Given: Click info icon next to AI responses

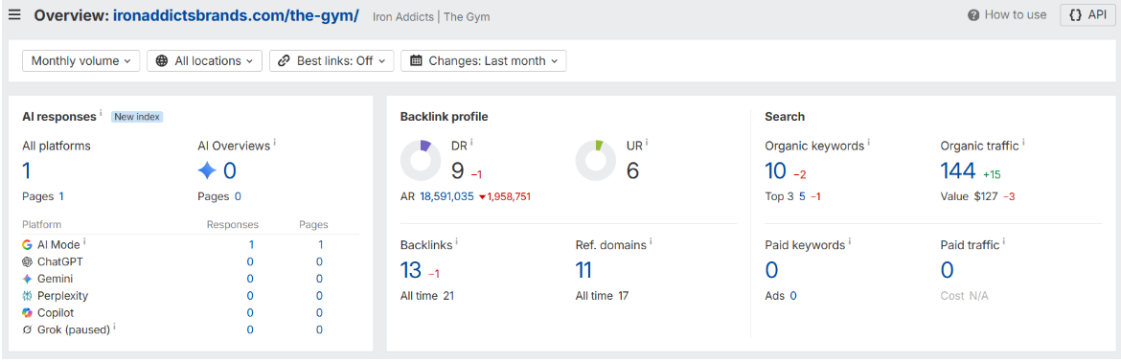Looking at the screenshot, I should click(101, 114).
